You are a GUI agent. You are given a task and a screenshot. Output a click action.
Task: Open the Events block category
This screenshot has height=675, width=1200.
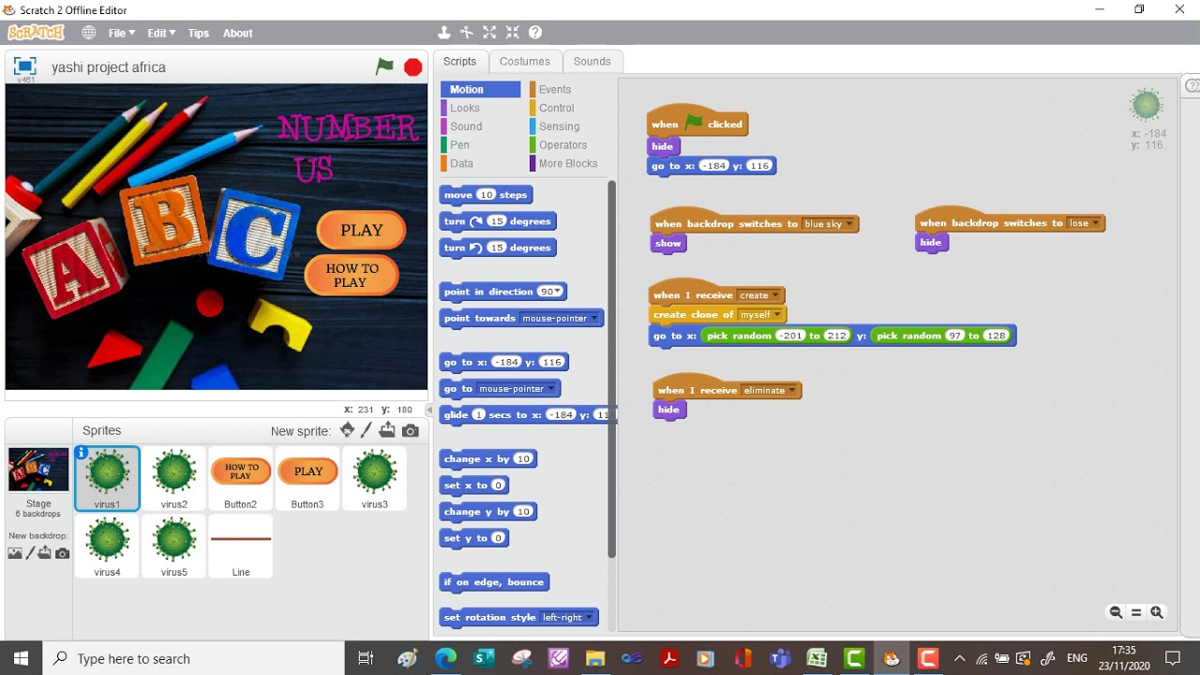coord(555,89)
